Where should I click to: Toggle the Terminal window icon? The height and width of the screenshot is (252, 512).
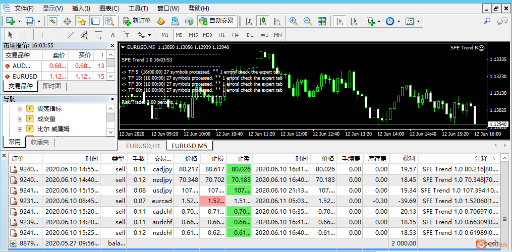click(x=95, y=21)
